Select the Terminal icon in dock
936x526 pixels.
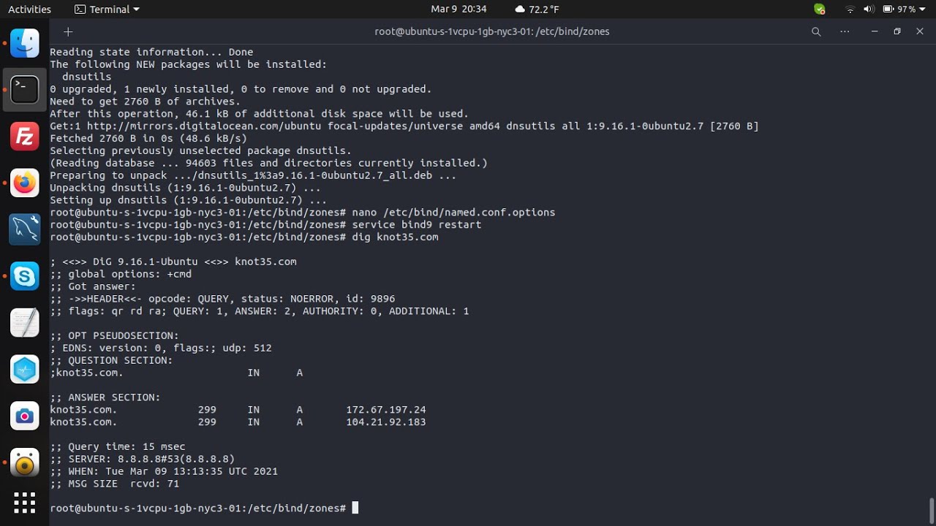(x=25, y=90)
